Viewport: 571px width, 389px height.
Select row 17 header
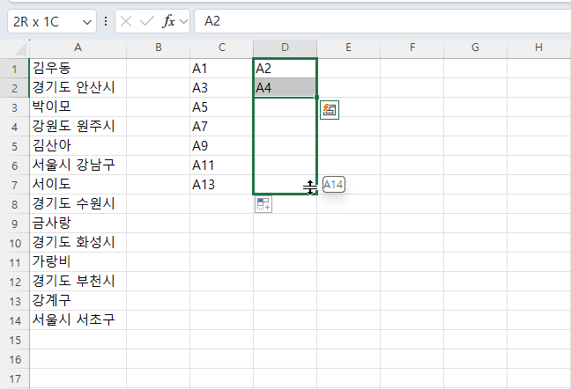coord(15,378)
